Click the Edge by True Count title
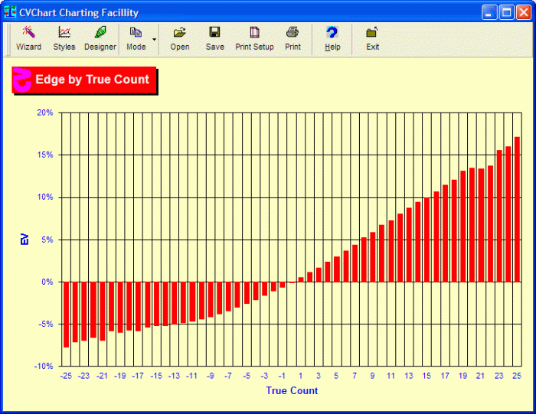Viewport: 536px width, 414px height. [92, 80]
